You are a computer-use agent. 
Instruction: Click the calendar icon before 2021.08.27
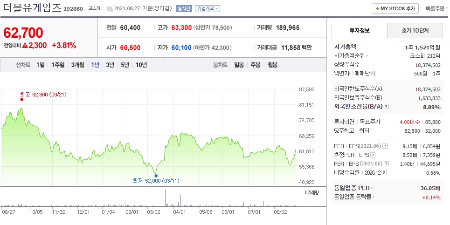[110, 9]
